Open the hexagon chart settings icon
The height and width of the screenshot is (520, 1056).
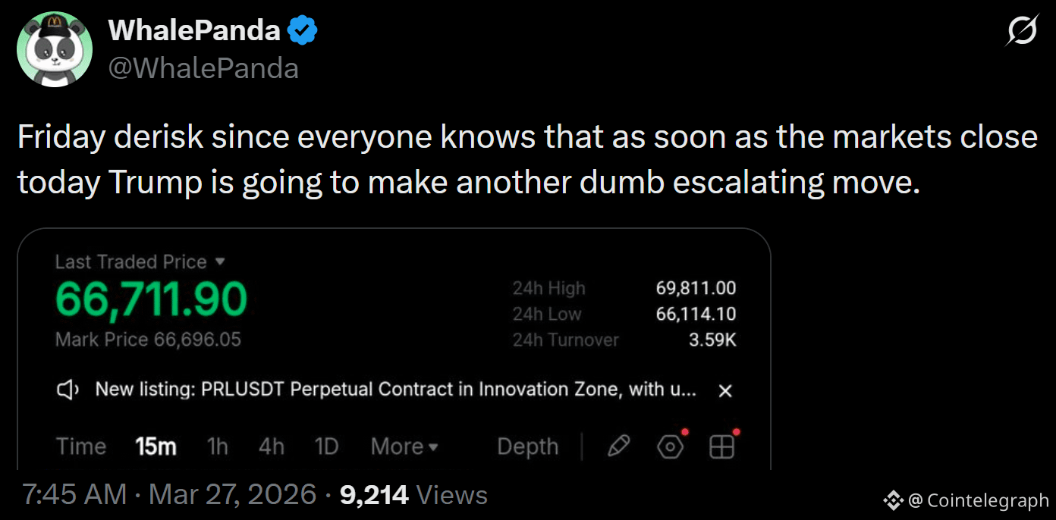[x=670, y=447]
